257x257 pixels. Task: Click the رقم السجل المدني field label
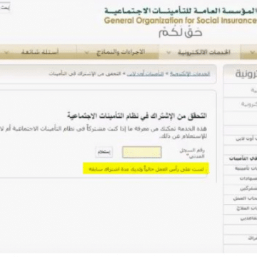point(192,153)
